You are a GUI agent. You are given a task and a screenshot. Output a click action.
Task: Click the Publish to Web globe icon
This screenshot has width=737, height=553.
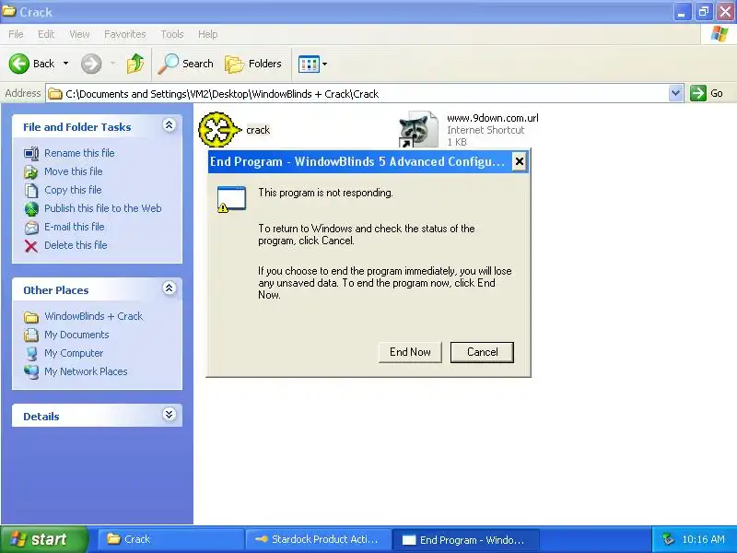(x=31, y=209)
